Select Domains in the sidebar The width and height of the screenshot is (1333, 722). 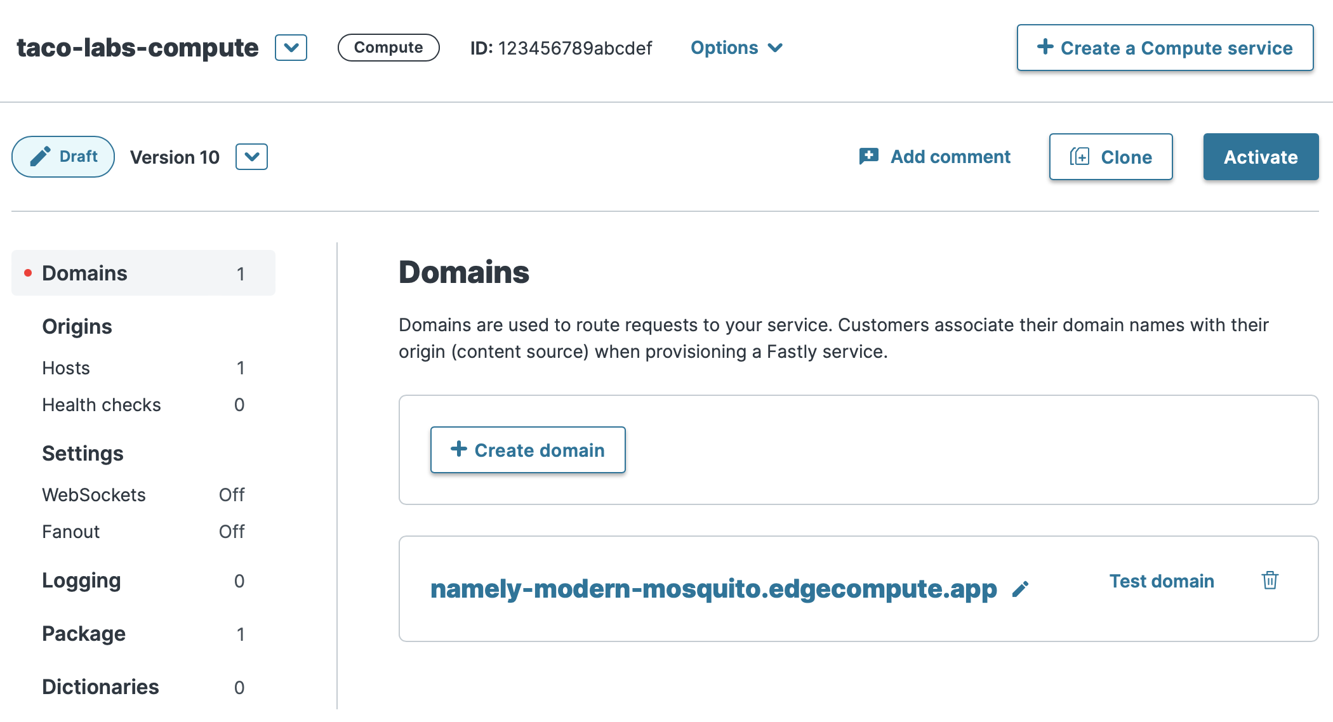(84, 273)
